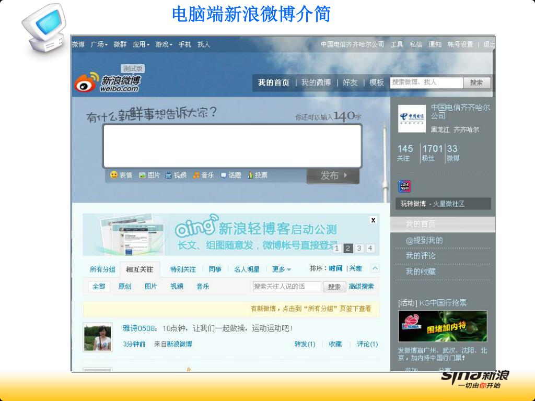
Task: Open 通知 notifications
Action: (x=435, y=44)
